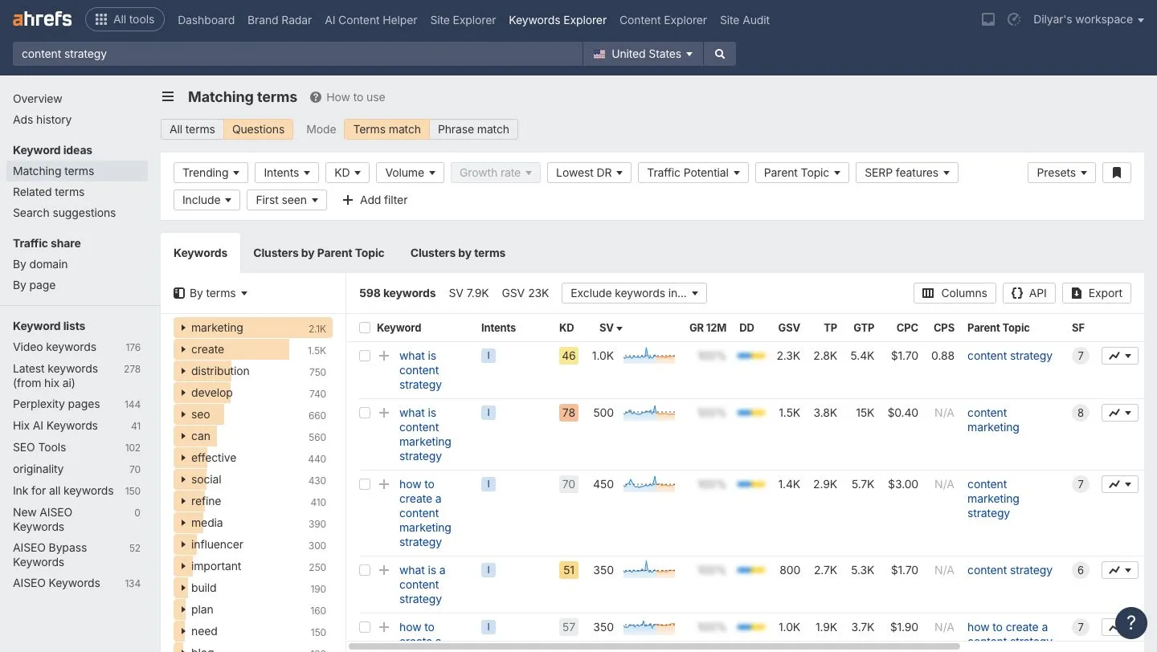Open the help question mark bubble
The width and height of the screenshot is (1157, 652).
coord(1131,621)
